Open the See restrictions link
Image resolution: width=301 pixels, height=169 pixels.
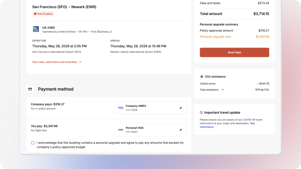pyautogui.click(x=227, y=125)
